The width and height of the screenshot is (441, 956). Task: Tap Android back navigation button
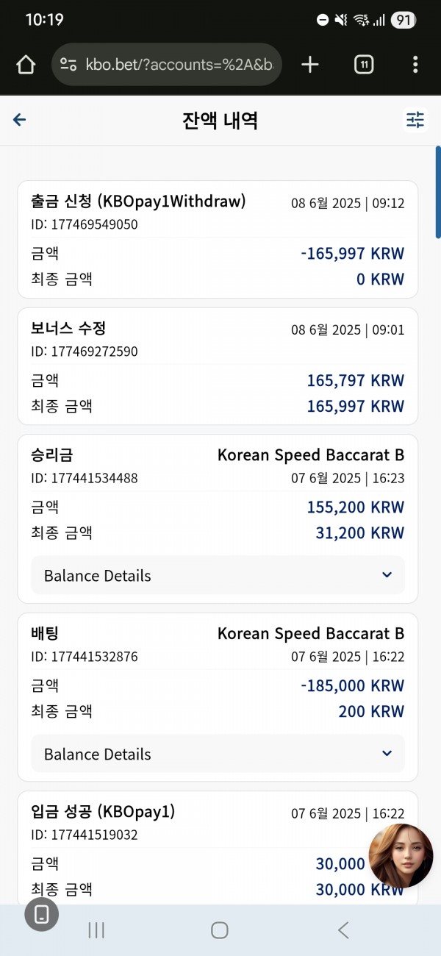tap(343, 930)
